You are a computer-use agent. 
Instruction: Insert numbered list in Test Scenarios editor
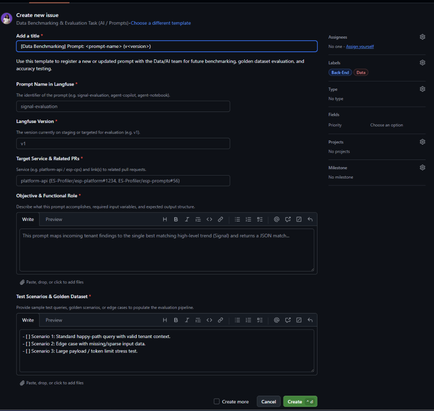[x=248, y=320]
